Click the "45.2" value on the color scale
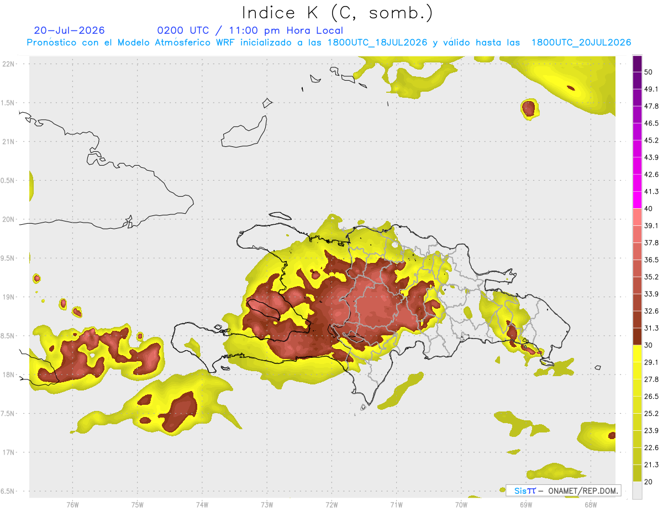The image size is (663, 512). click(x=651, y=140)
